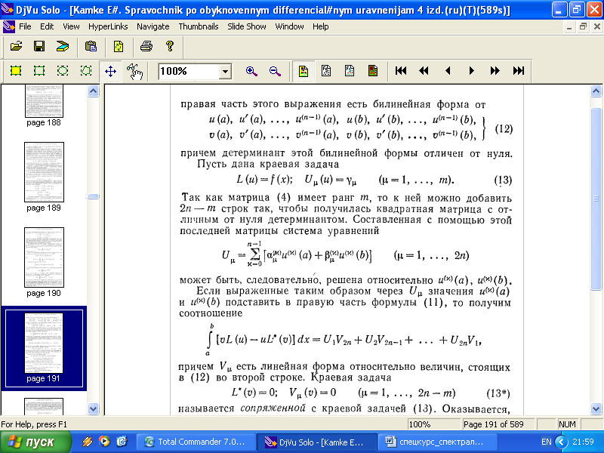Click the zoom out magnifier

(275, 71)
